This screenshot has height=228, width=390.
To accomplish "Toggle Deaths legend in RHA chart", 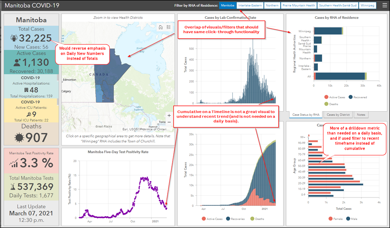I will tap(331, 104).
